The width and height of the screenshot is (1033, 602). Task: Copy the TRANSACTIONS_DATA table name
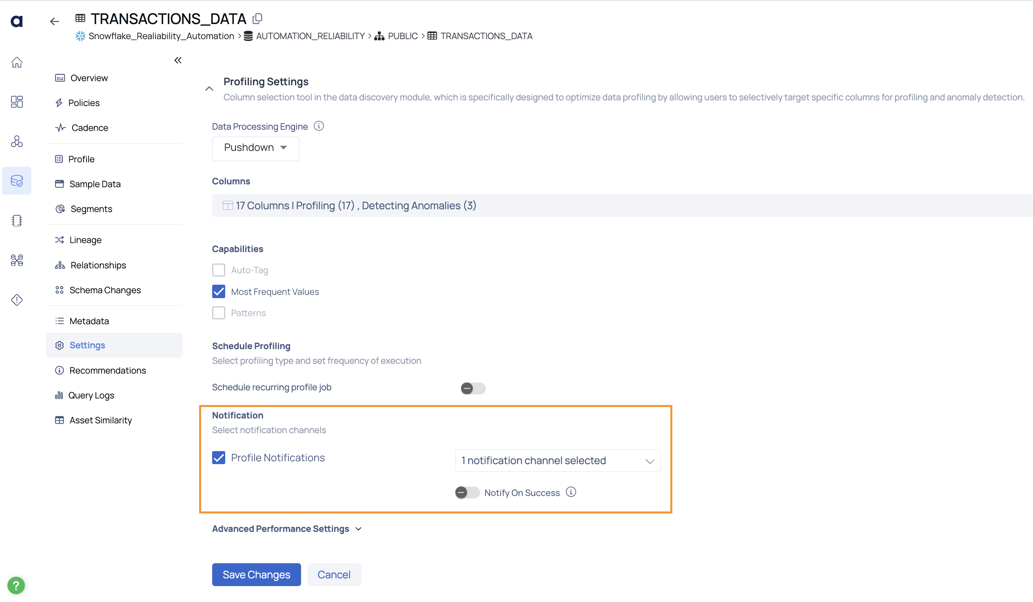[257, 18]
